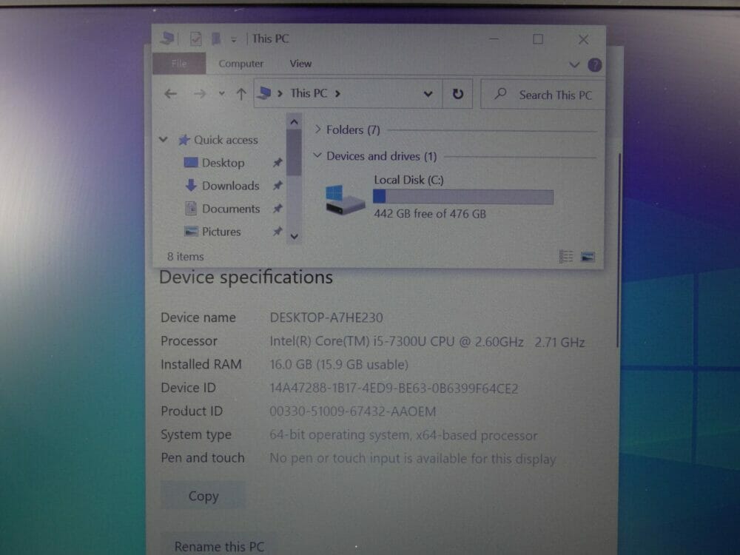The width and height of the screenshot is (740, 555).
Task: Click the Forward navigation arrow
Action: click(199, 94)
